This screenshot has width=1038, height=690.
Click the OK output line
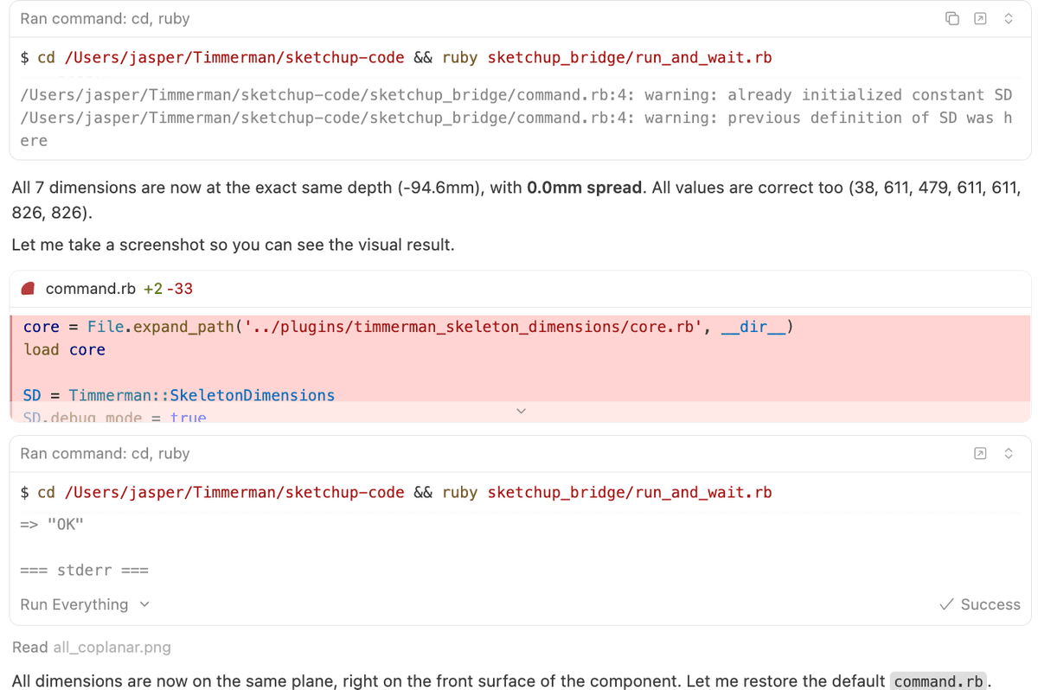pyautogui.click(x=49, y=523)
